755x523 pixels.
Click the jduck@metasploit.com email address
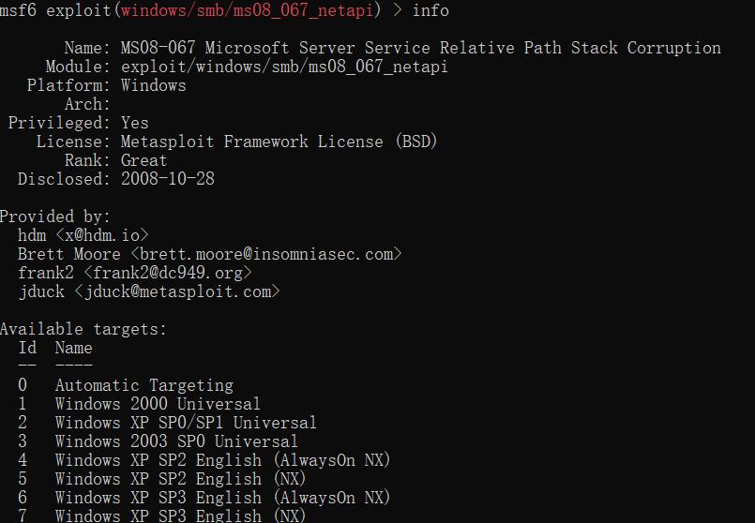(177, 291)
